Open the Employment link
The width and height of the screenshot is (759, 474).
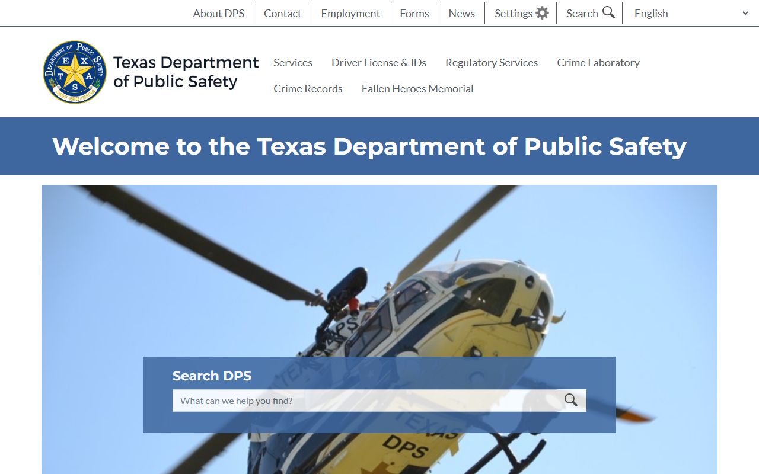[x=350, y=13]
